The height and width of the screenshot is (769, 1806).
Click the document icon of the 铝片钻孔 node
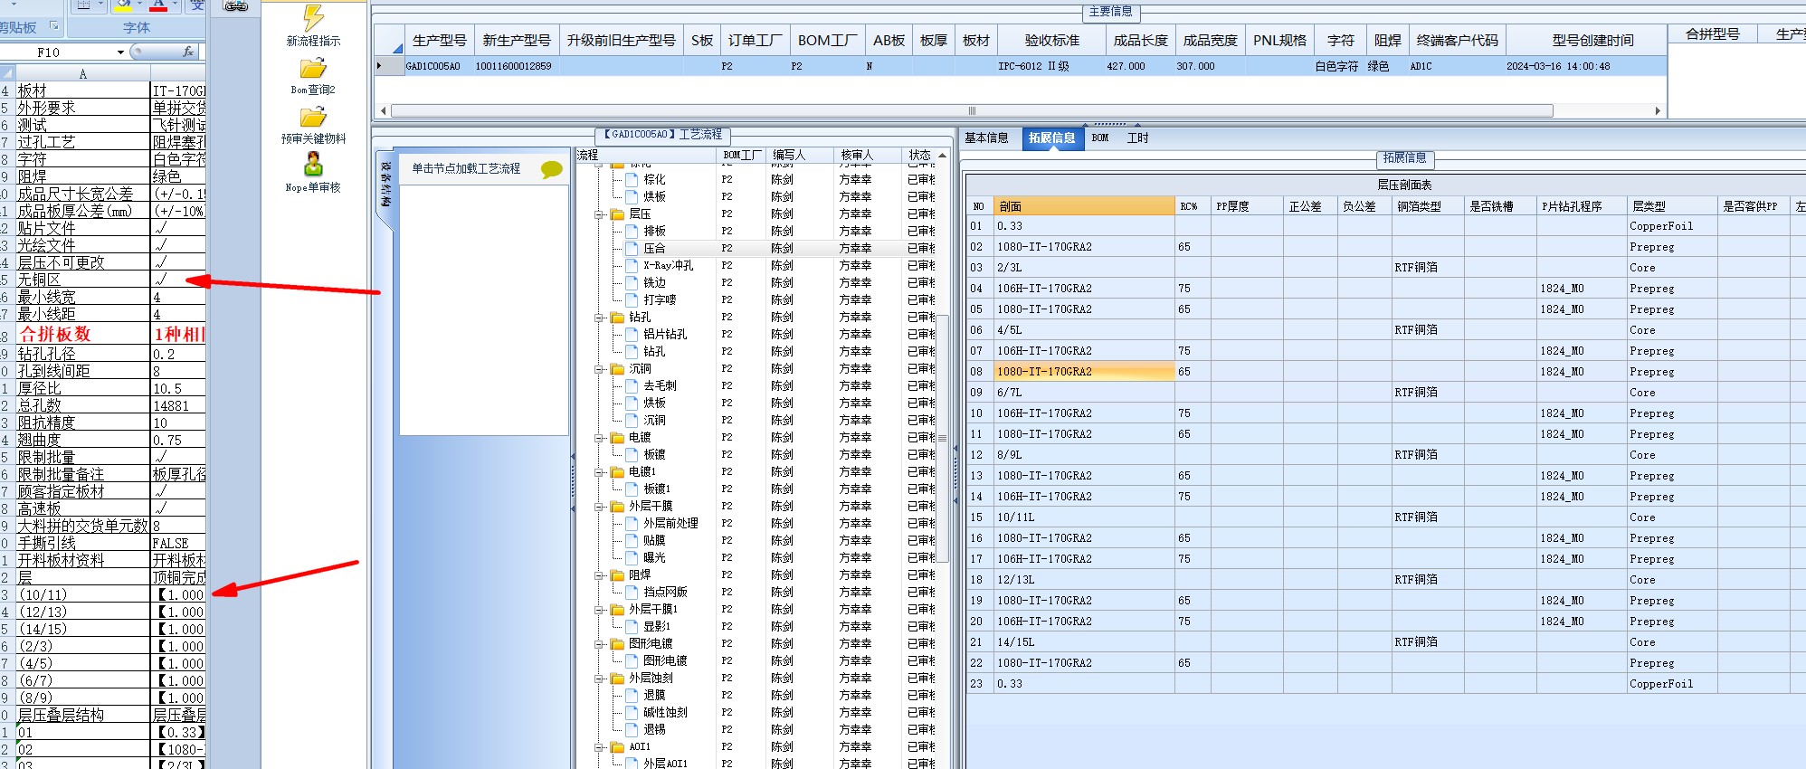[632, 335]
